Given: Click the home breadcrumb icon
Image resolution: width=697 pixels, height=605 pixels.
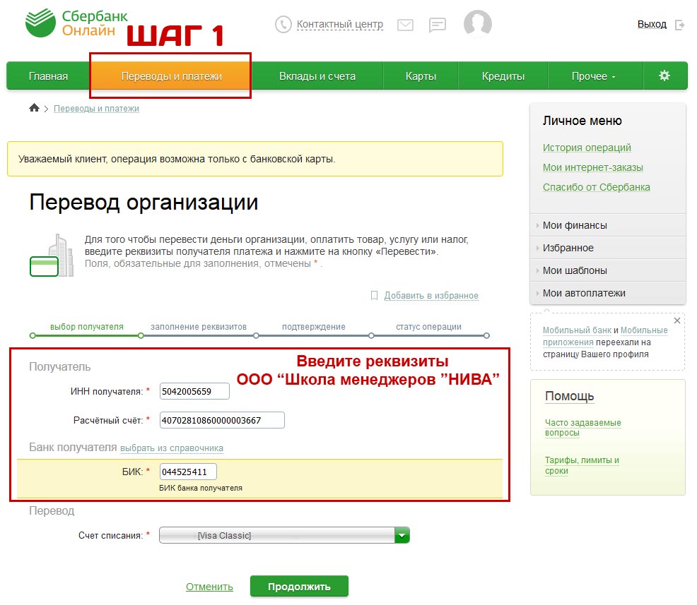Looking at the screenshot, I should [x=34, y=108].
